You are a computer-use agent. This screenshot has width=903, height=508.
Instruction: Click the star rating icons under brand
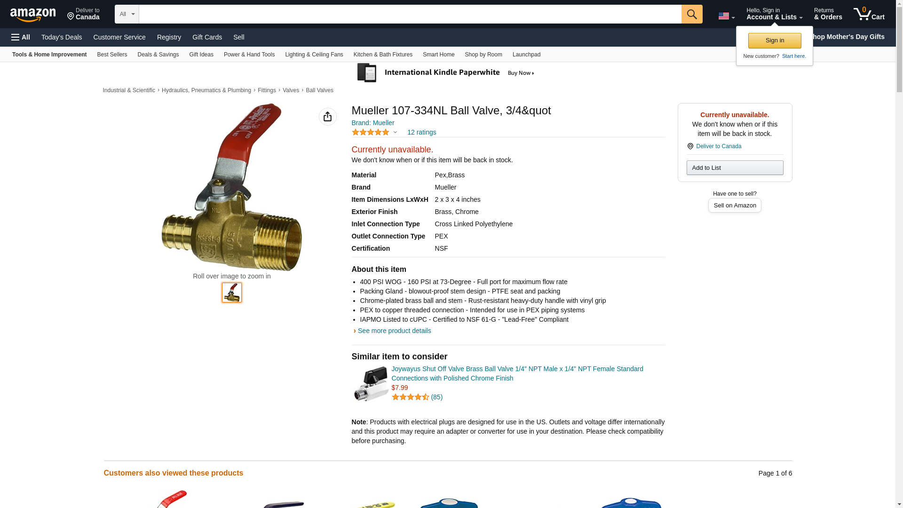tap(371, 132)
